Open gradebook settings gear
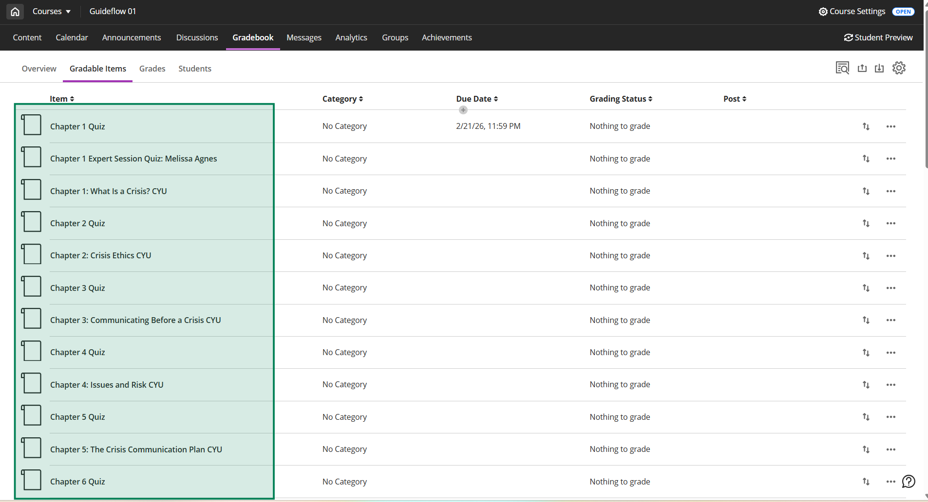This screenshot has height=502, width=928. point(899,68)
